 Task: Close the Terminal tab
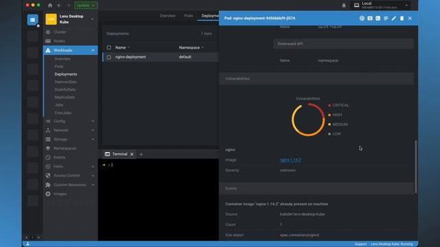(x=131, y=154)
